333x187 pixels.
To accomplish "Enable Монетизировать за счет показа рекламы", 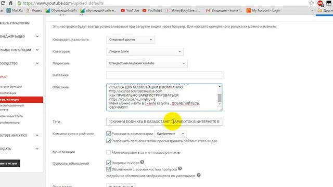I will coord(109,152).
